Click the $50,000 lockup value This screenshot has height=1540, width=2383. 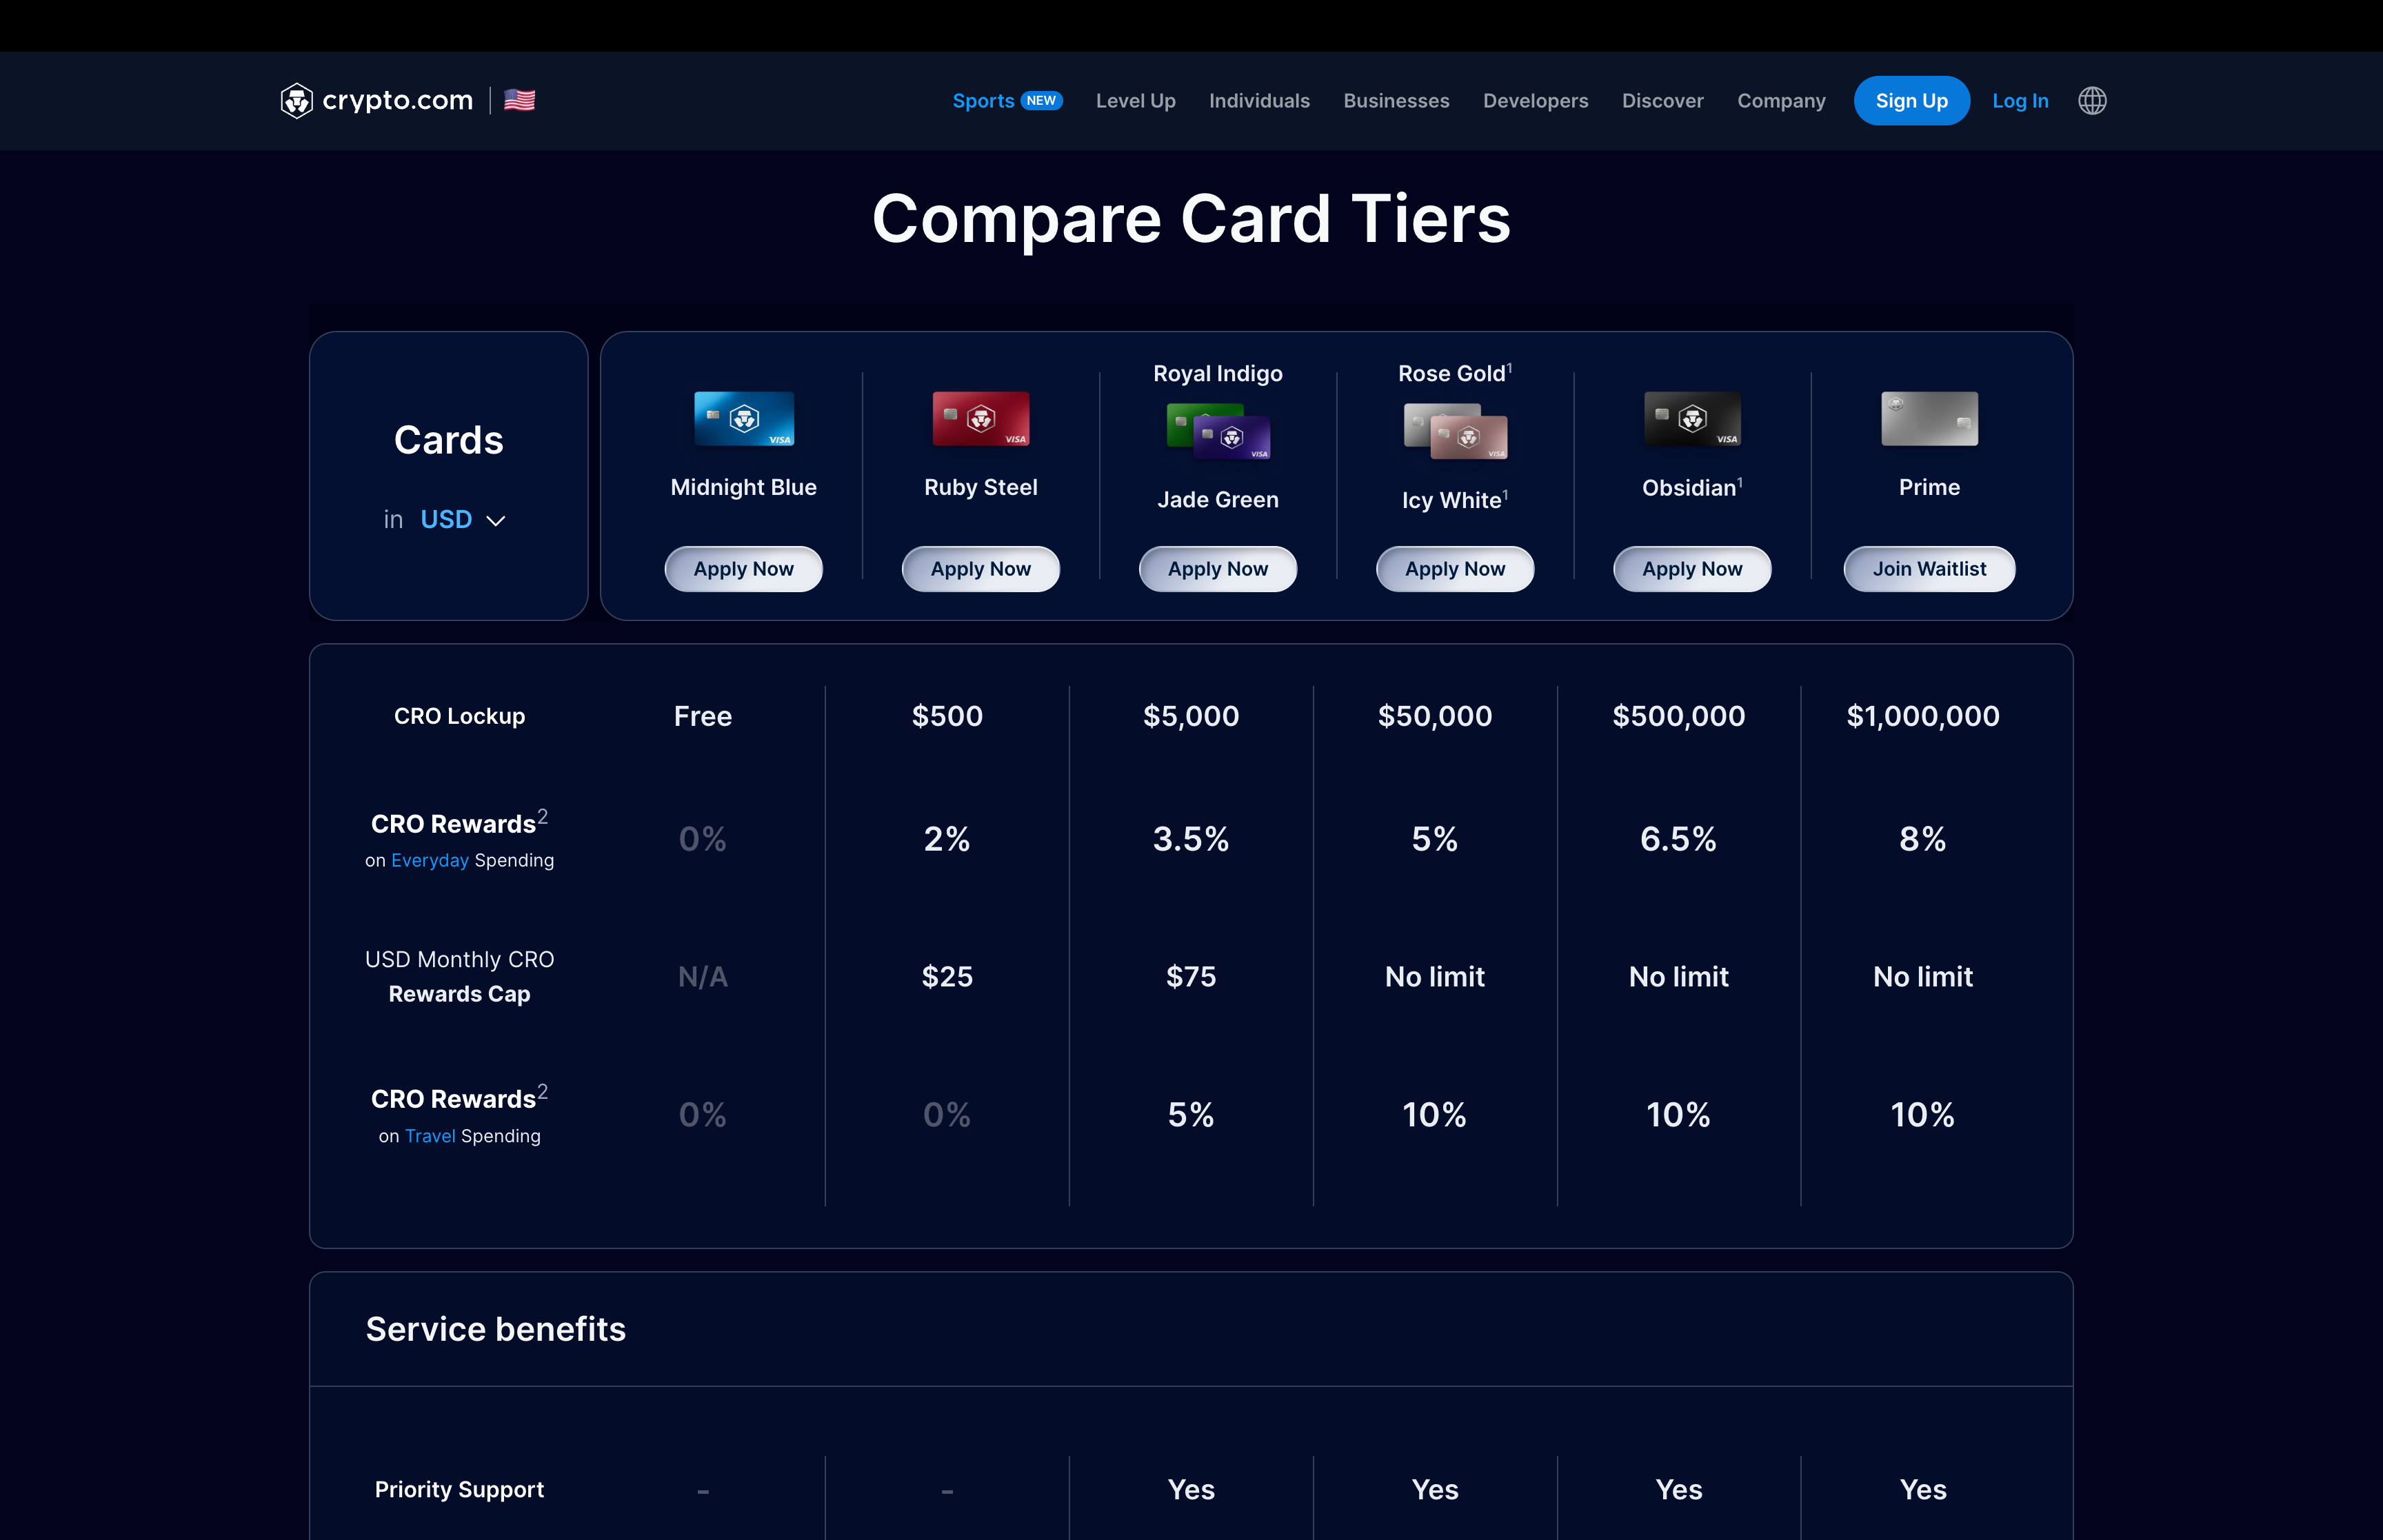click(x=1435, y=716)
